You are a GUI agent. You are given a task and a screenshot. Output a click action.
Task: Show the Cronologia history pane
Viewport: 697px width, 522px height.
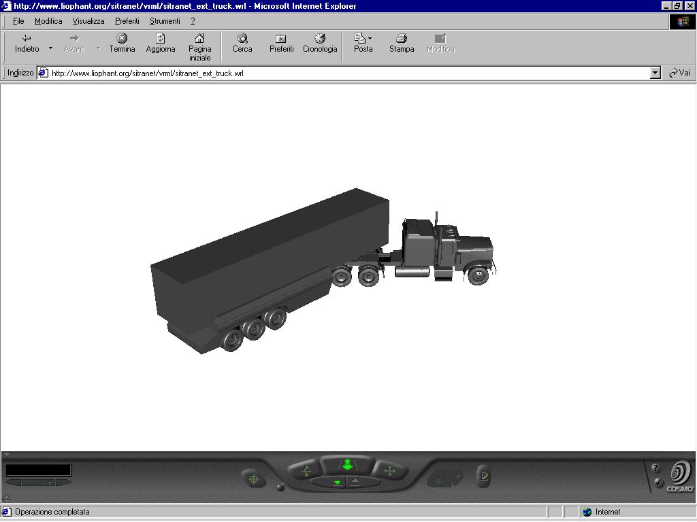click(x=320, y=43)
